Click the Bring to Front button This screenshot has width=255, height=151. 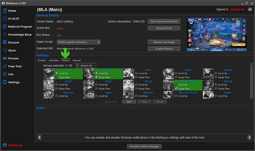click(164, 28)
